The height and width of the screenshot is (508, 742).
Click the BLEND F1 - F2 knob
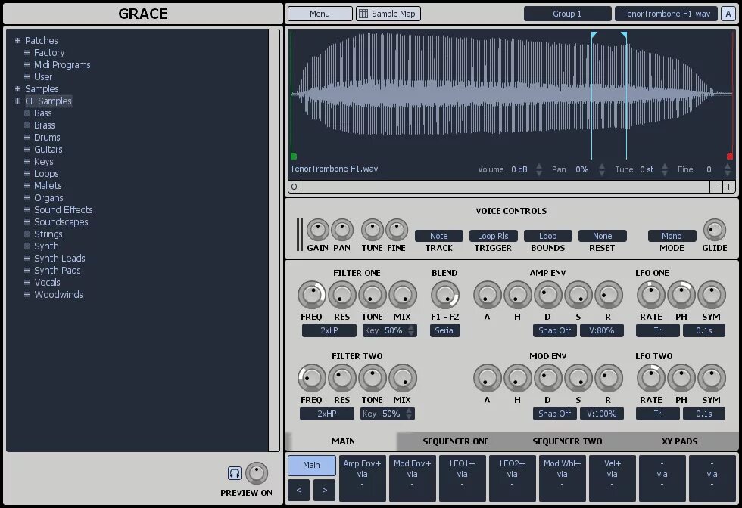tap(445, 295)
